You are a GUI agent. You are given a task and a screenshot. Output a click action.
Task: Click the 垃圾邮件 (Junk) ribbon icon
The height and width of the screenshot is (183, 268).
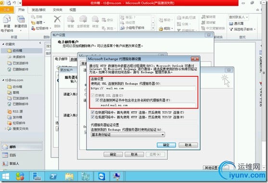pyautogui.click(x=33, y=28)
